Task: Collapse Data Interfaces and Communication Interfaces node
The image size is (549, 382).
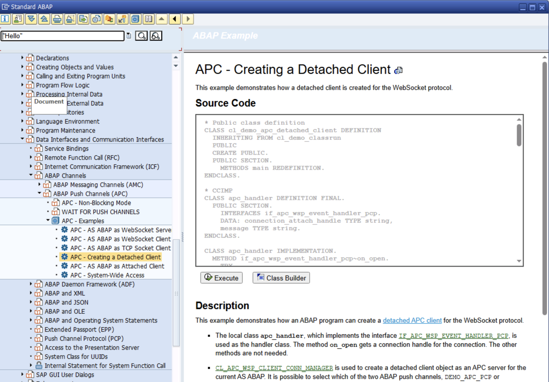Action: pos(22,139)
